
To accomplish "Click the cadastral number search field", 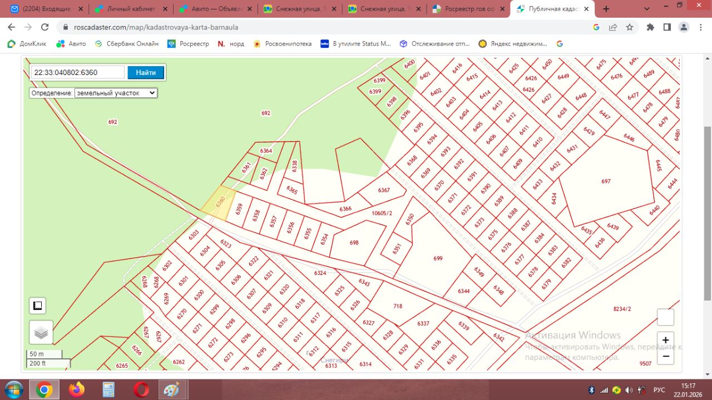I will click(78, 73).
